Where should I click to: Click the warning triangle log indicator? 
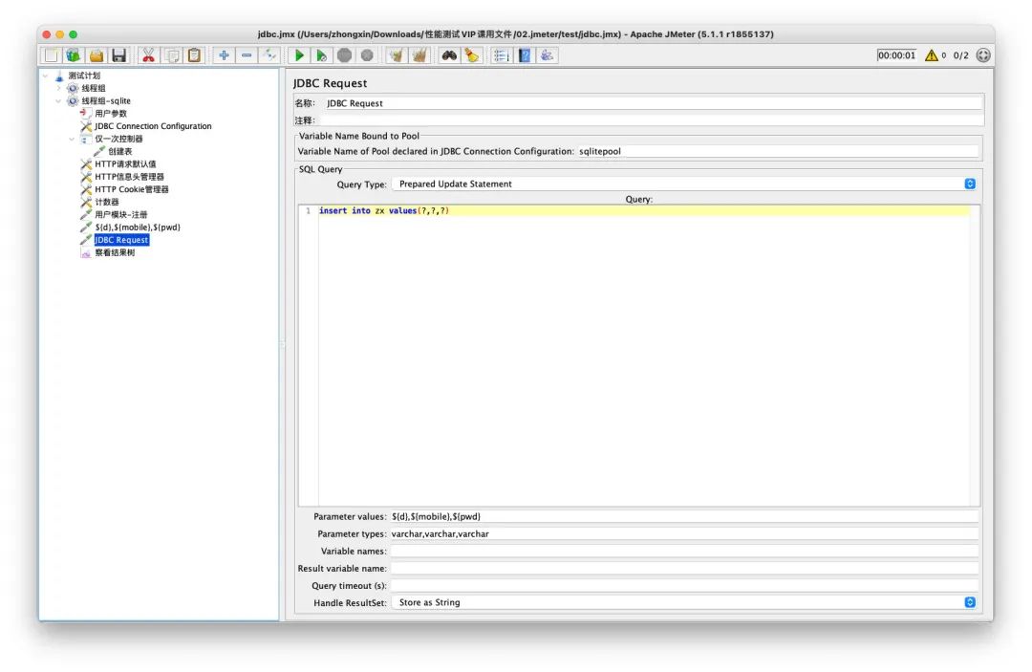932,56
